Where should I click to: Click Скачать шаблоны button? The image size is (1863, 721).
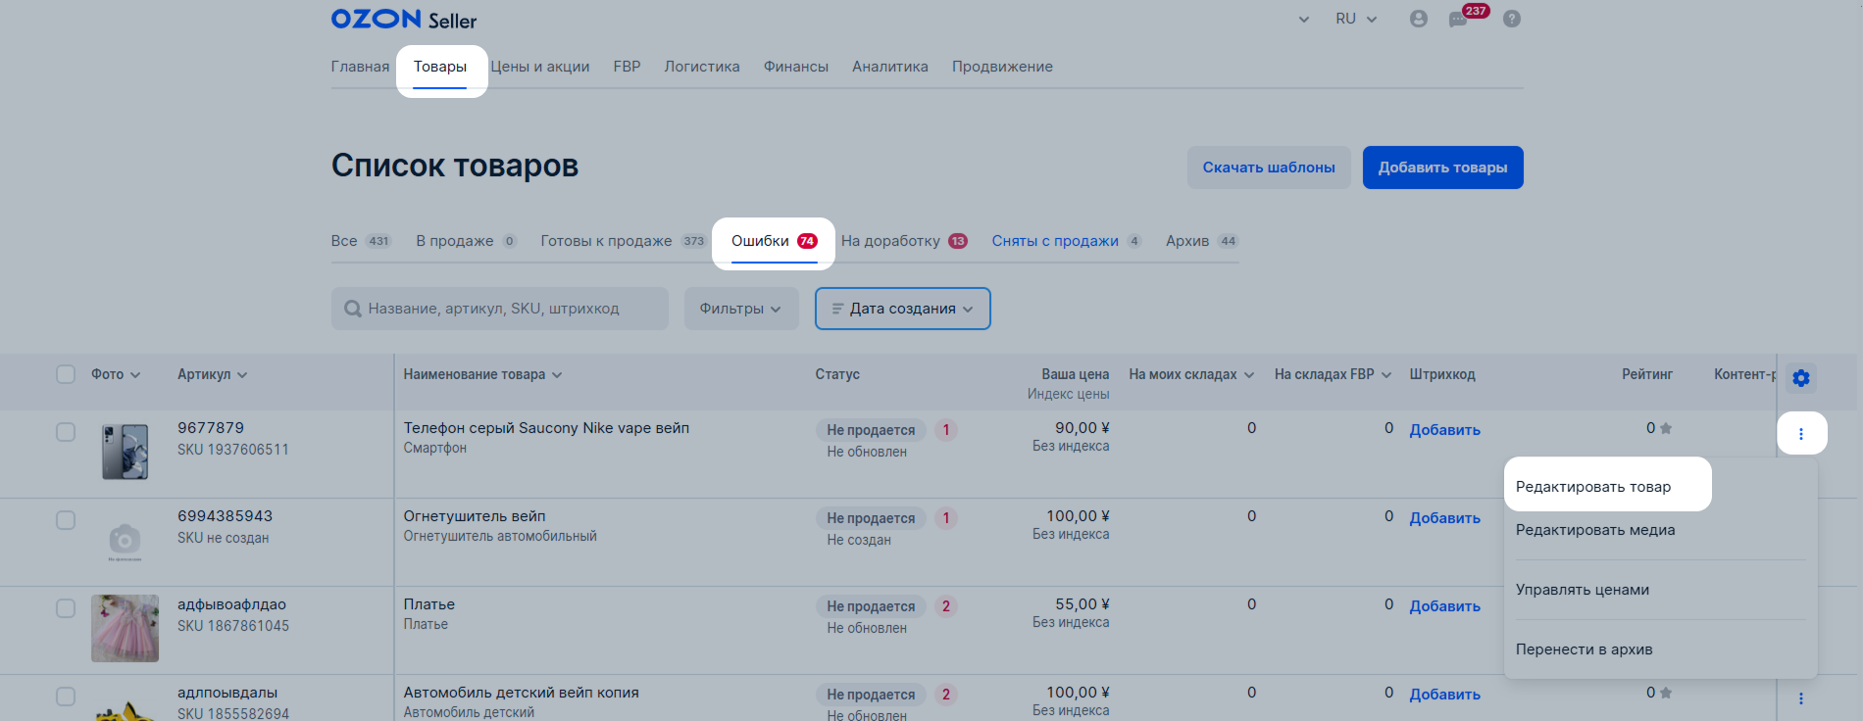[x=1268, y=168]
